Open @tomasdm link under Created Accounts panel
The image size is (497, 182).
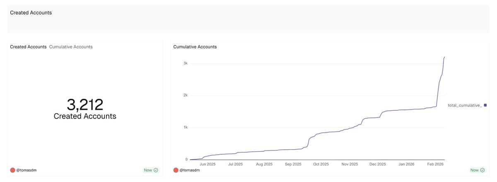coord(27,170)
